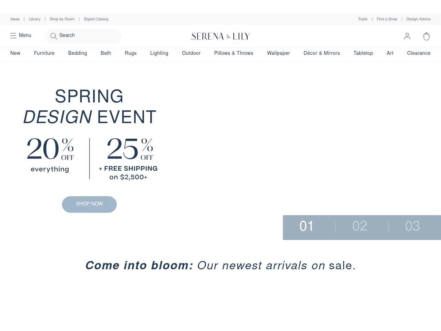Open the hamburger Menu icon

(13, 36)
